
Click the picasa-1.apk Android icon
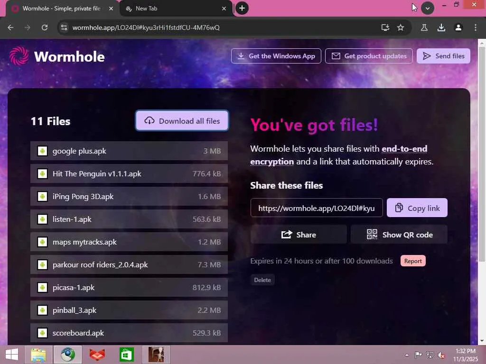tap(42, 288)
